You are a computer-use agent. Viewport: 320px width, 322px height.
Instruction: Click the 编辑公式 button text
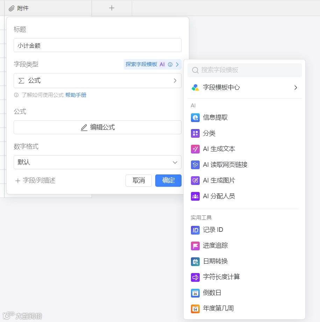(x=102, y=127)
